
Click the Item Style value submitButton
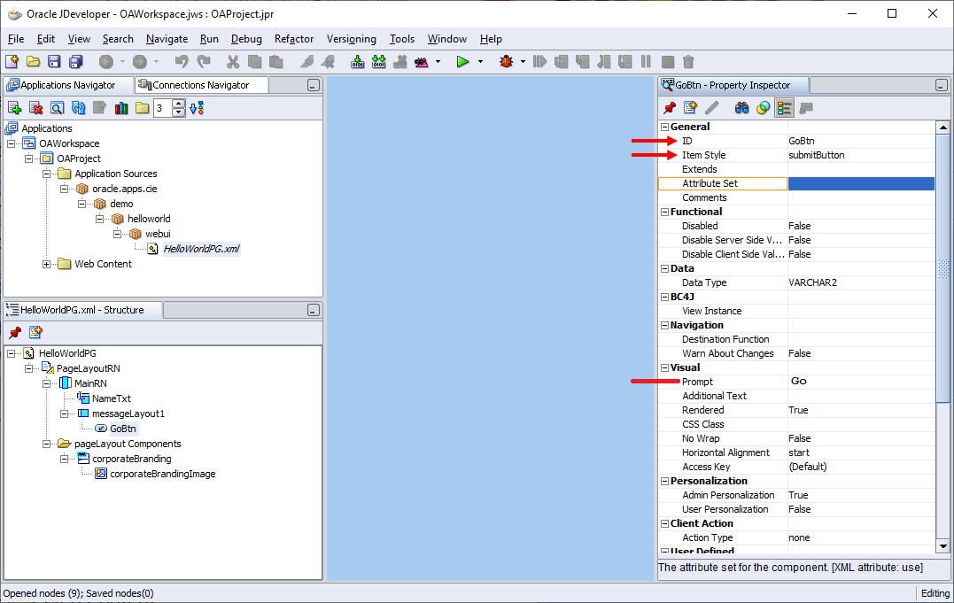click(817, 155)
